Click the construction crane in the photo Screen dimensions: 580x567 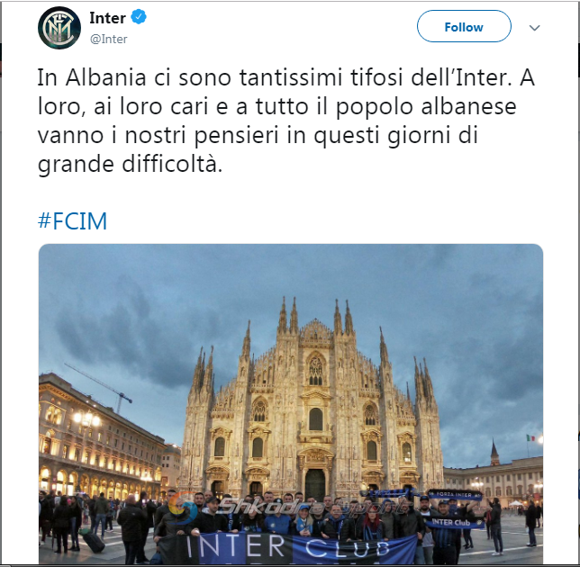coord(101,388)
